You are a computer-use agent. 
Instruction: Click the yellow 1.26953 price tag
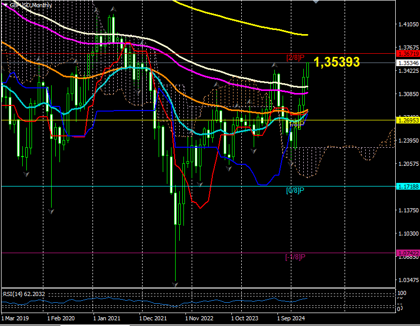click(408, 120)
